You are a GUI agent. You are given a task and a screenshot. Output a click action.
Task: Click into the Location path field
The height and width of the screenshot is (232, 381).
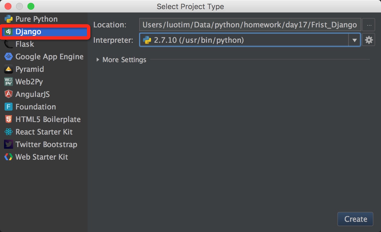point(250,25)
